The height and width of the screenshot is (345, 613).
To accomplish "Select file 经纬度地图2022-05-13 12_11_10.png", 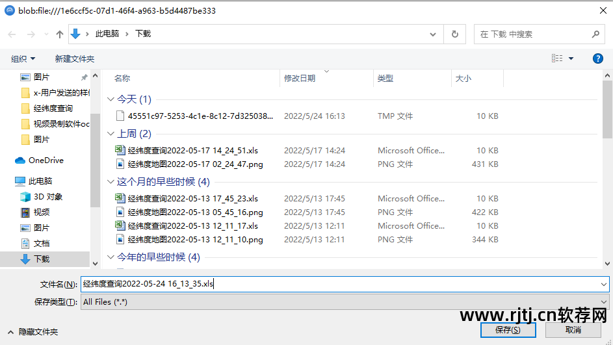I will tap(195, 240).
